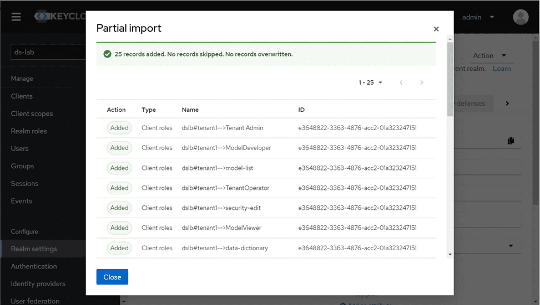
Task: Expand the admin user dropdown
Action: 478,17
